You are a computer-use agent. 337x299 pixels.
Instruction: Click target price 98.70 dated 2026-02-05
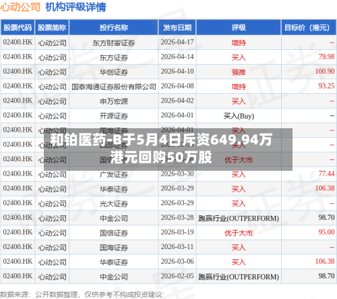tap(326, 276)
